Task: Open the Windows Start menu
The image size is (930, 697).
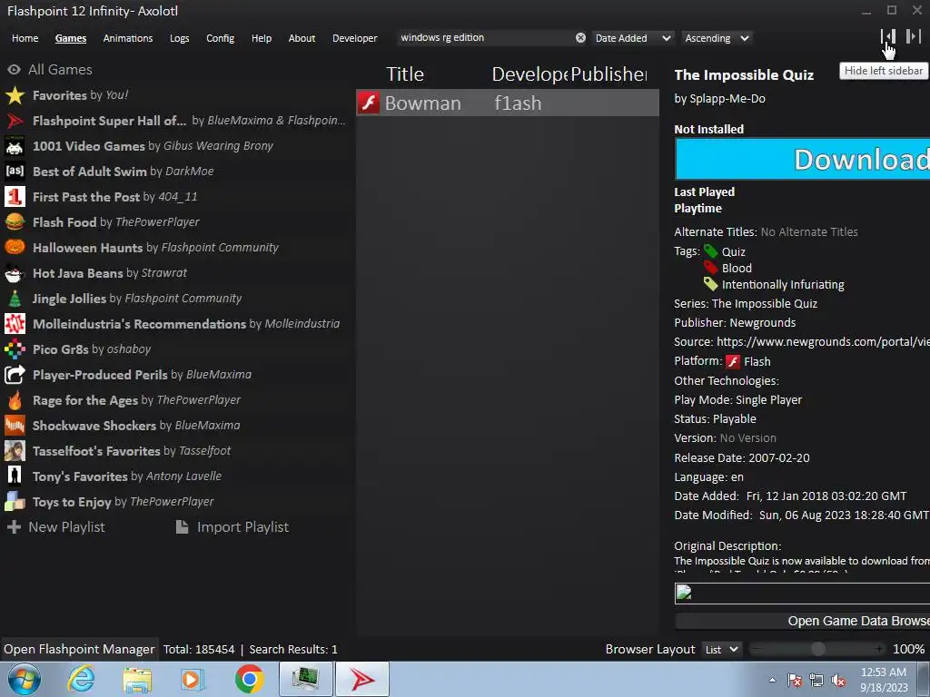Action: coord(24,679)
